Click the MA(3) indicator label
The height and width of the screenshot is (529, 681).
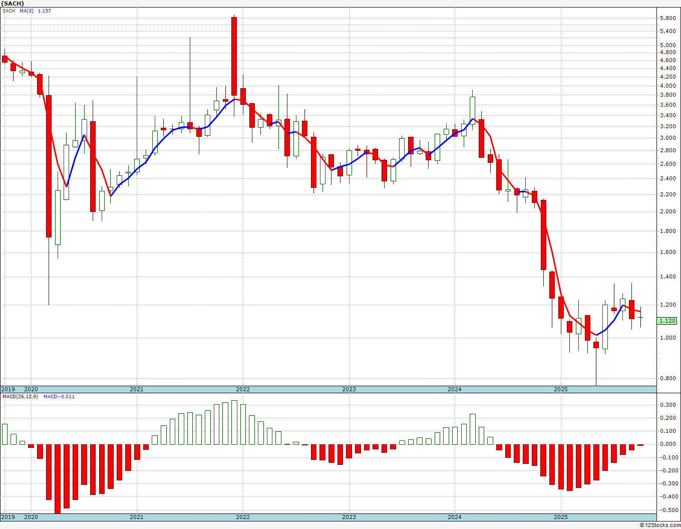click(x=28, y=11)
